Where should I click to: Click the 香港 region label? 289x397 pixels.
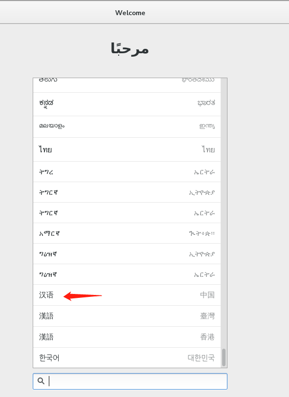207,337
